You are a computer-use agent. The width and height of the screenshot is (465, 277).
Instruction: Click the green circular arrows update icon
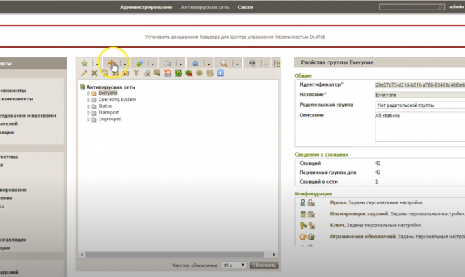click(178, 73)
